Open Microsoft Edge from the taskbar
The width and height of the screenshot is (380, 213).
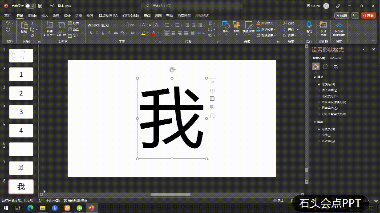30,208
